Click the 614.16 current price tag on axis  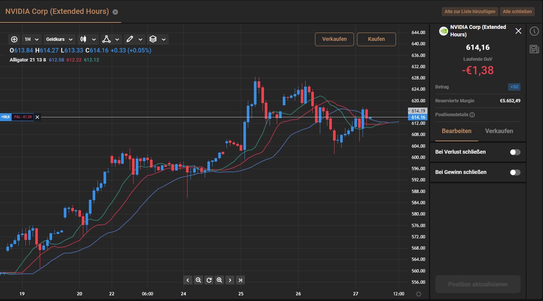pos(417,117)
